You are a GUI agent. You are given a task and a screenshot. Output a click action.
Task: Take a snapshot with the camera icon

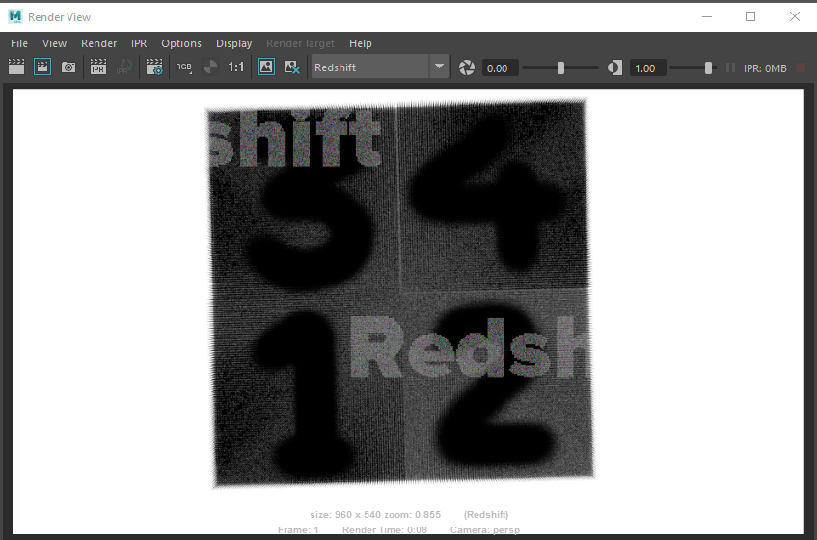pos(68,67)
